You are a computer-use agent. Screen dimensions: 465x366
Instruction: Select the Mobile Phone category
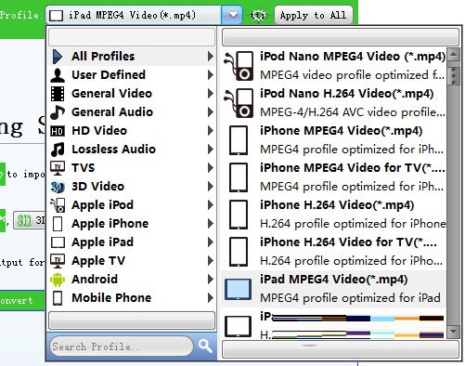click(132, 298)
